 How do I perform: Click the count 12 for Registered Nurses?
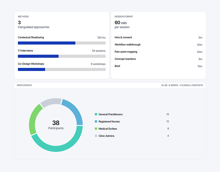point(168,121)
